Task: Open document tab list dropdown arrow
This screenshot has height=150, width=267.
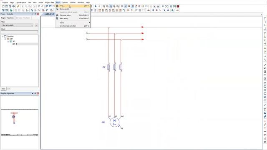Action: tap(261, 14)
